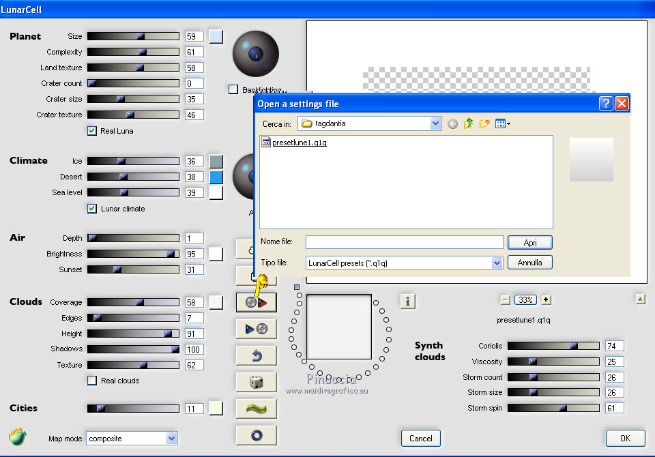Click the Sea level white color swatch
Viewport: 655px width, 457px height.
click(x=216, y=192)
